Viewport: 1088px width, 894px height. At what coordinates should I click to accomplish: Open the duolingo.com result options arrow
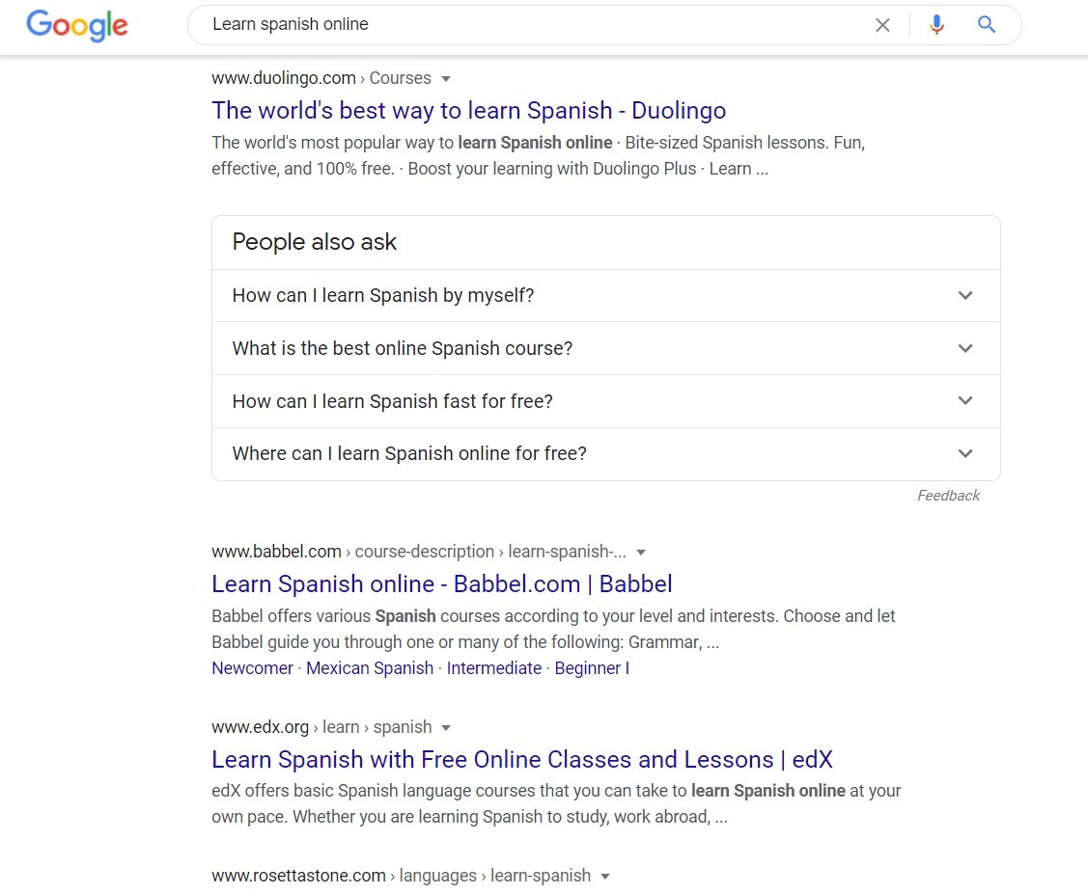click(446, 79)
